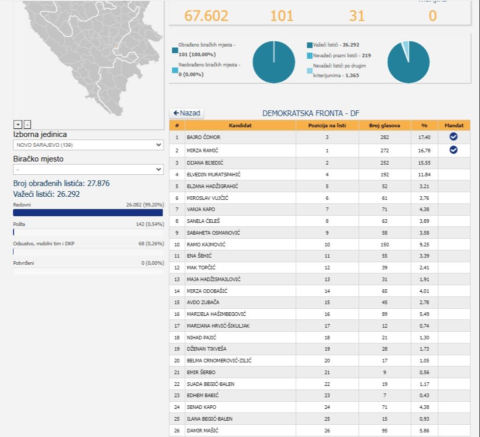
Task: Click the map zoom-out minus button
Action: point(27,125)
